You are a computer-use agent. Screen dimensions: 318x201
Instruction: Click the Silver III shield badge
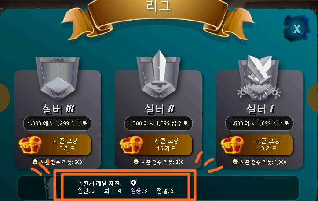point(57,78)
